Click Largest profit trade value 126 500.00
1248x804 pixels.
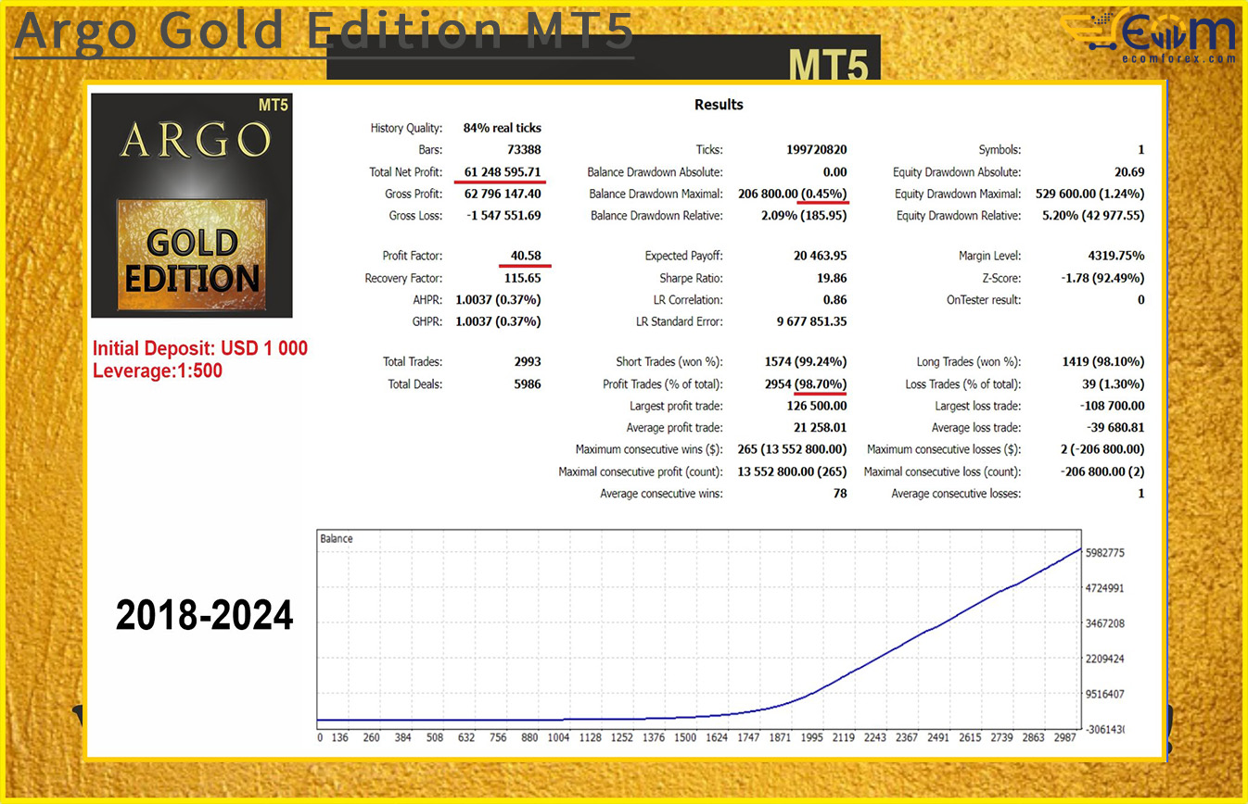click(x=817, y=406)
